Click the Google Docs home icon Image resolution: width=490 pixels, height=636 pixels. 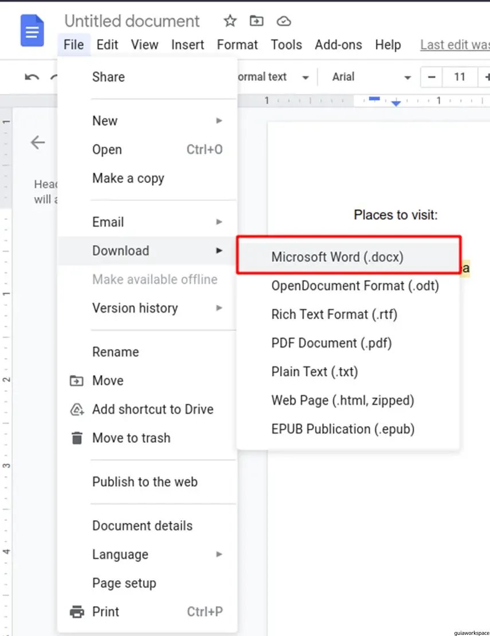(x=32, y=31)
